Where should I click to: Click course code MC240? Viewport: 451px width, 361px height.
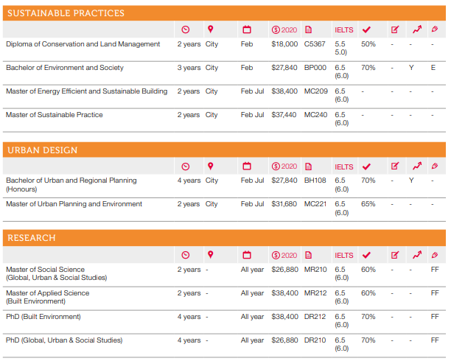(x=315, y=115)
